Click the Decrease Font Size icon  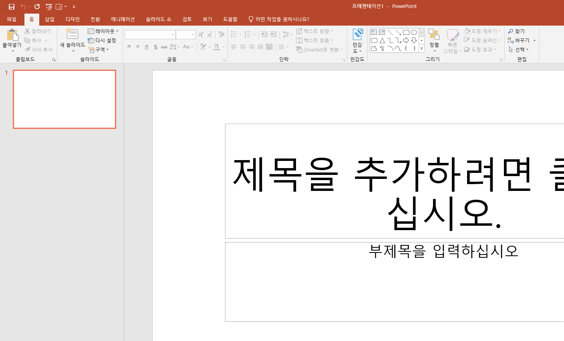click(209, 35)
